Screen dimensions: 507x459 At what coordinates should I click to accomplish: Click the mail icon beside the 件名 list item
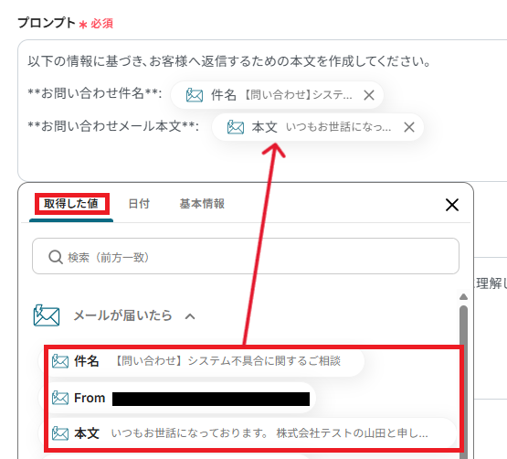click(x=60, y=361)
